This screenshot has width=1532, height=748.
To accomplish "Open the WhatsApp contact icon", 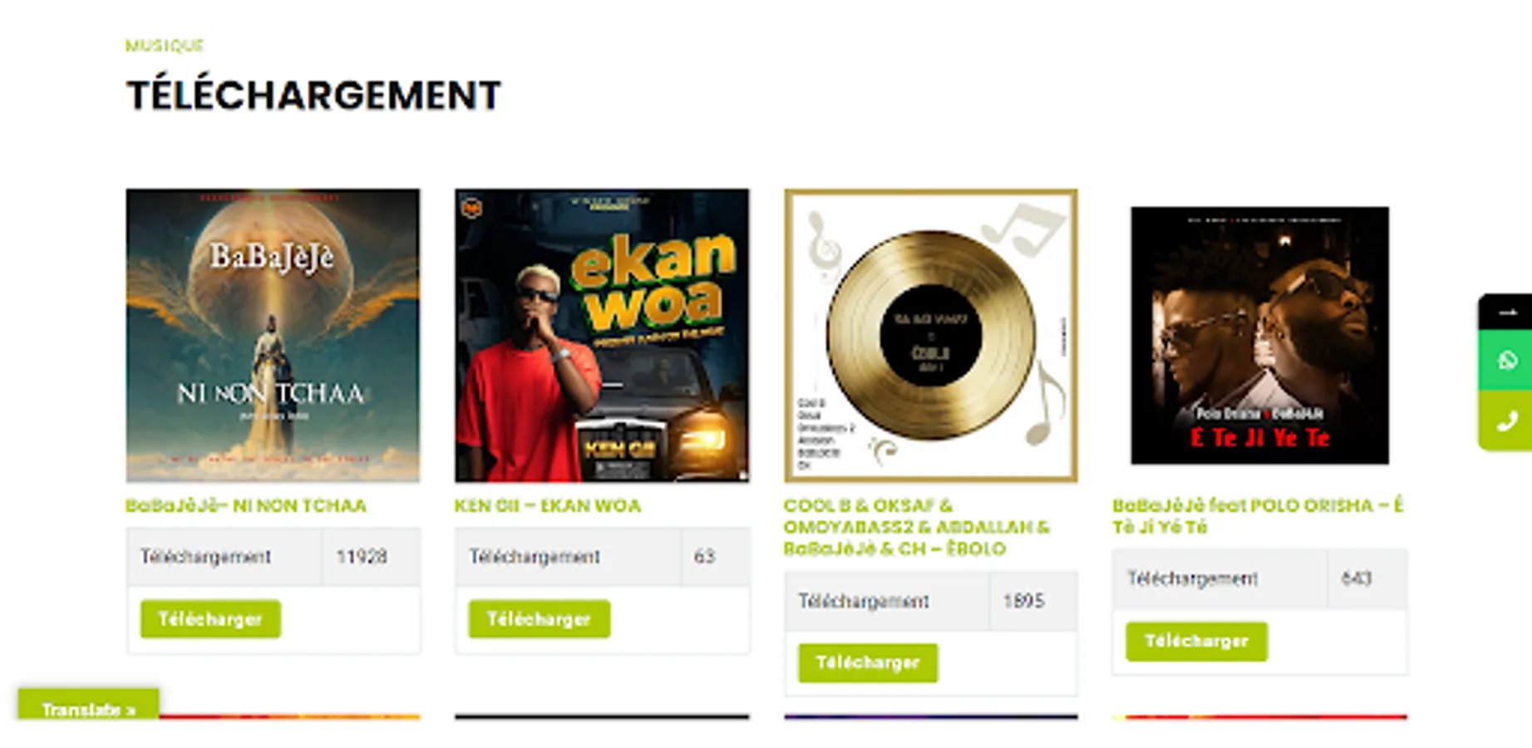I will click(1507, 361).
